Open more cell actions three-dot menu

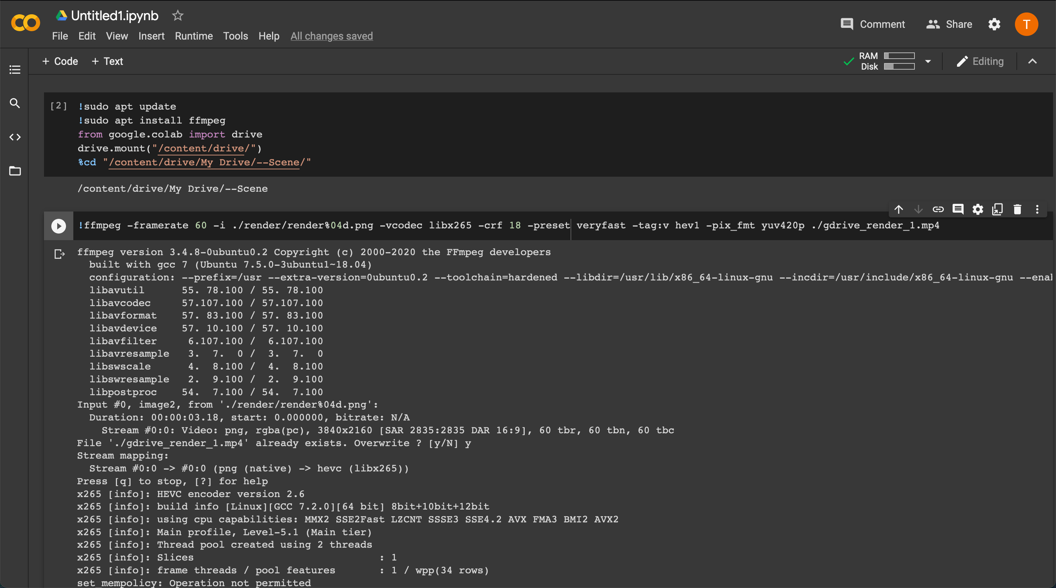(x=1037, y=209)
